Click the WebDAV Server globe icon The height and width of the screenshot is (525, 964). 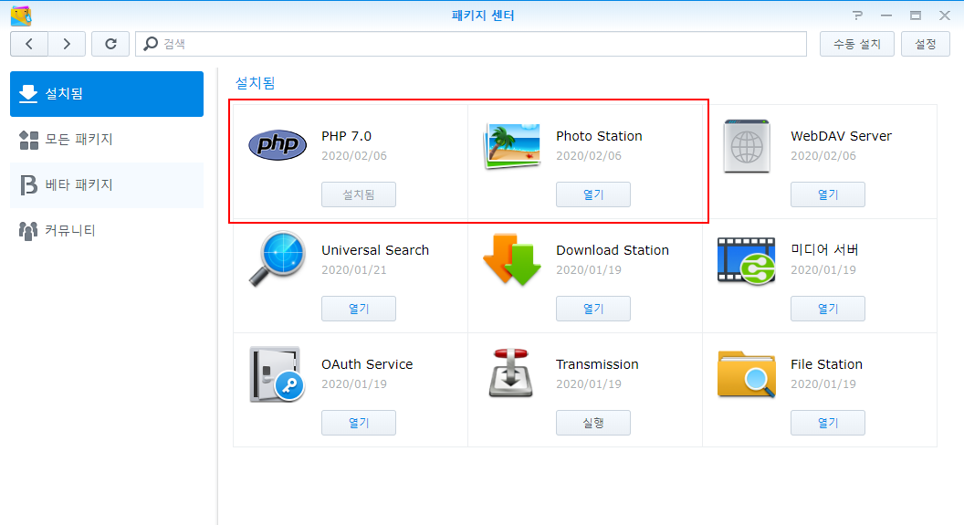coord(747,146)
